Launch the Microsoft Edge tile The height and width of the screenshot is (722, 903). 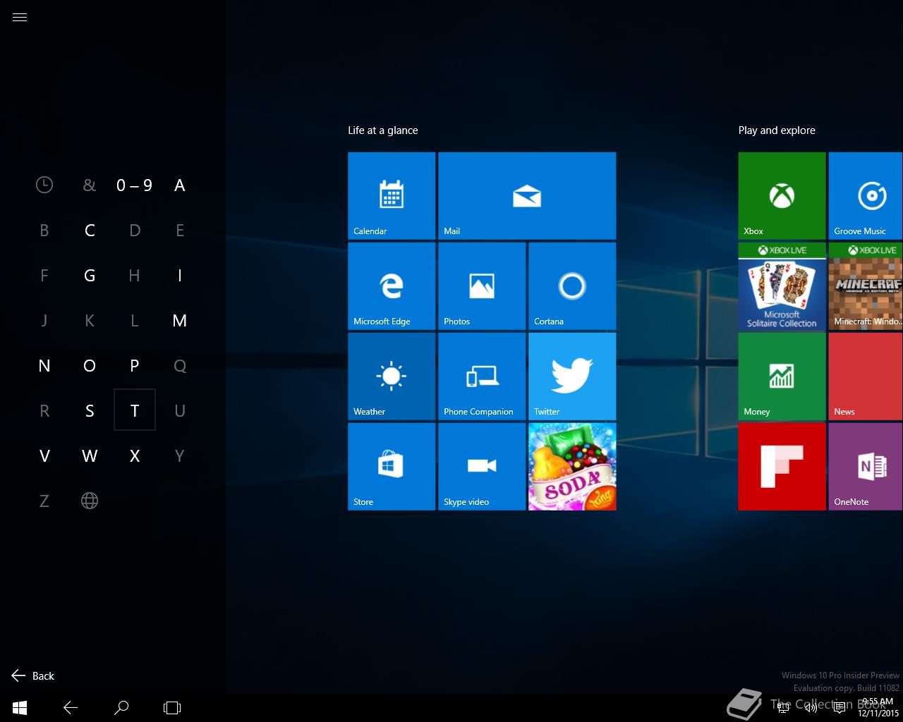click(392, 286)
